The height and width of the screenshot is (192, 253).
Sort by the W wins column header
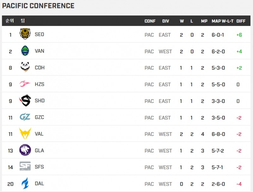click(182, 21)
